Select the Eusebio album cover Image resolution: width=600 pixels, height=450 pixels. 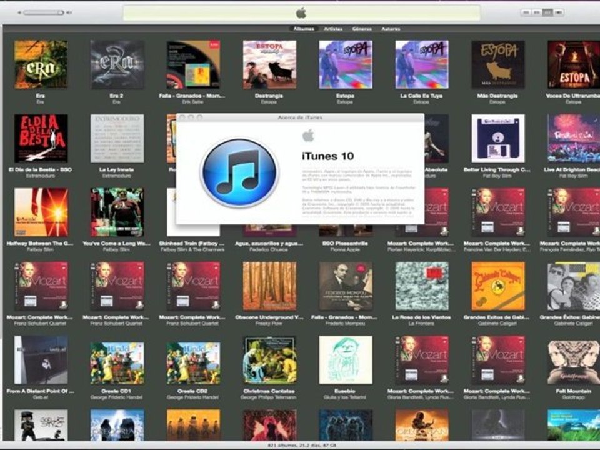coord(346,360)
